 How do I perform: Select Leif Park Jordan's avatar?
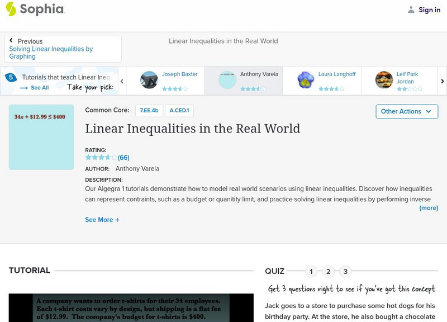tap(384, 80)
